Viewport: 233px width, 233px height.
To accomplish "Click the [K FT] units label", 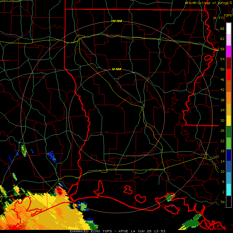I will coord(219,18).
